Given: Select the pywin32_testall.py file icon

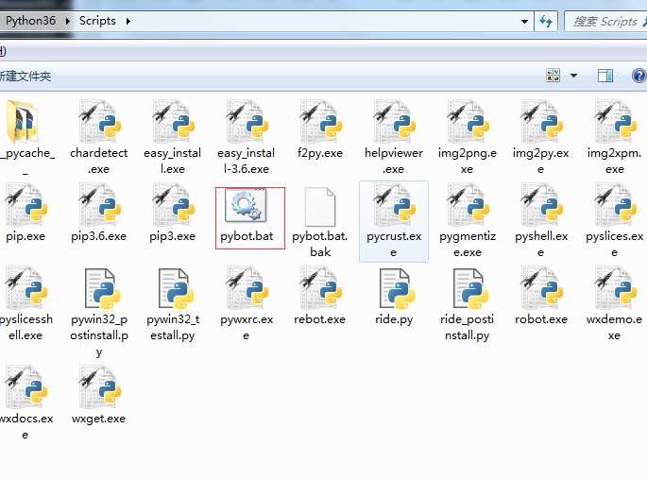Looking at the screenshot, I should [176, 288].
